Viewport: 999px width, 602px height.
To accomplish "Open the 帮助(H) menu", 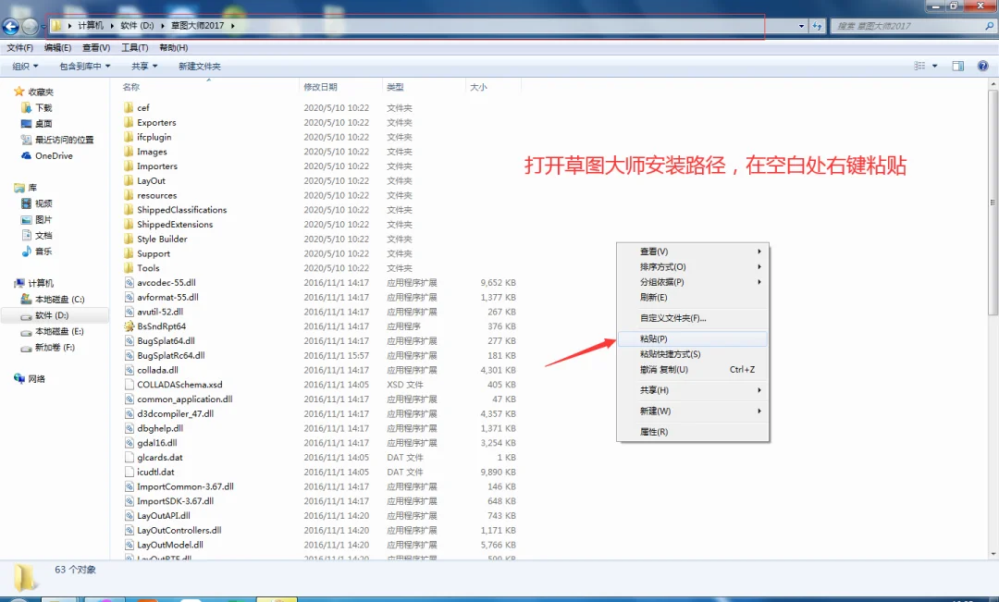I will (x=173, y=48).
